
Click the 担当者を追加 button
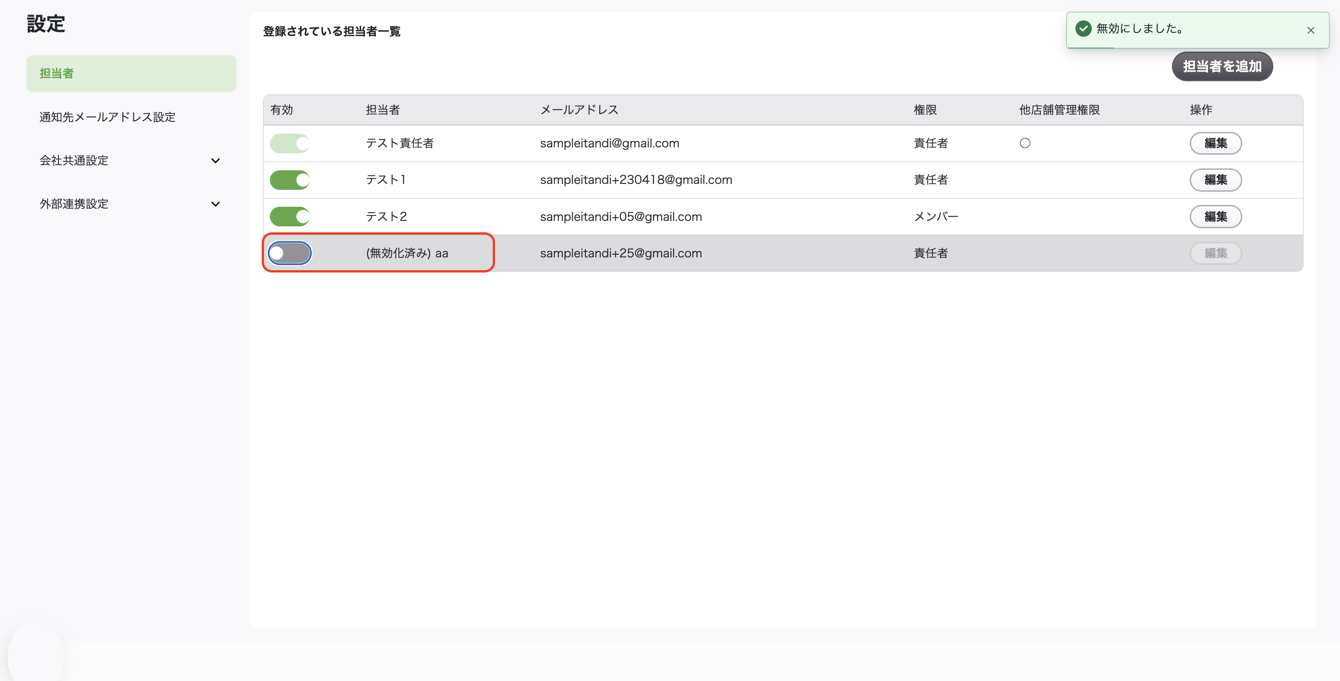click(1222, 67)
